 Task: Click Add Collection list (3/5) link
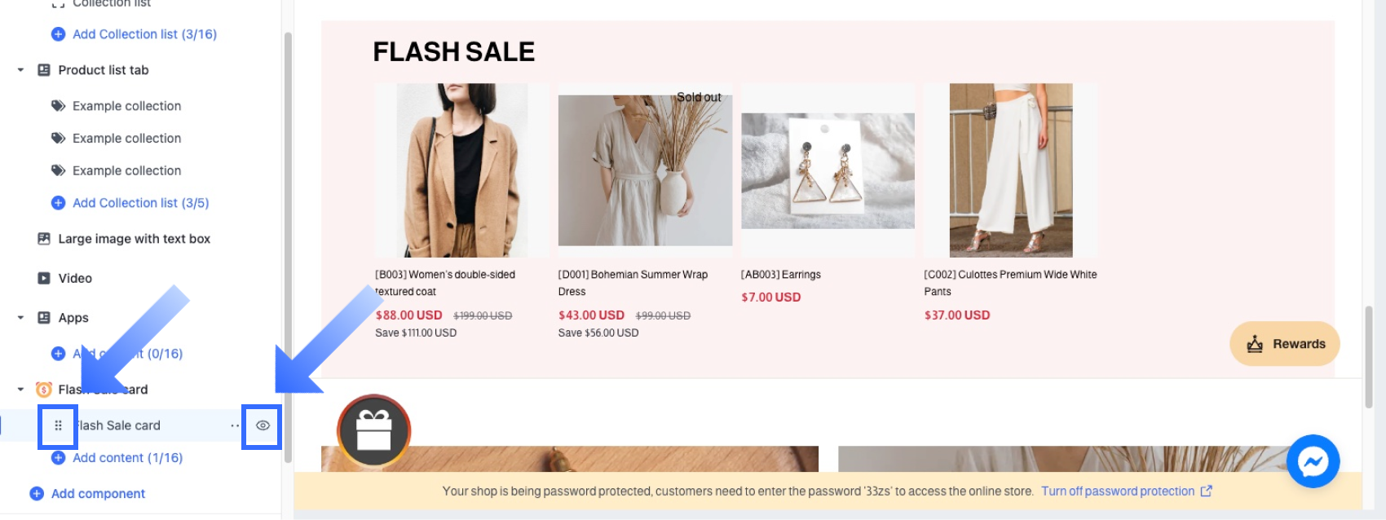pyautogui.click(x=140, y=203)
